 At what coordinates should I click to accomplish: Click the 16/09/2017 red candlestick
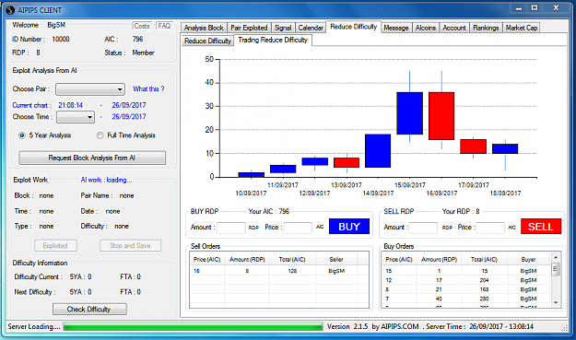441,116
